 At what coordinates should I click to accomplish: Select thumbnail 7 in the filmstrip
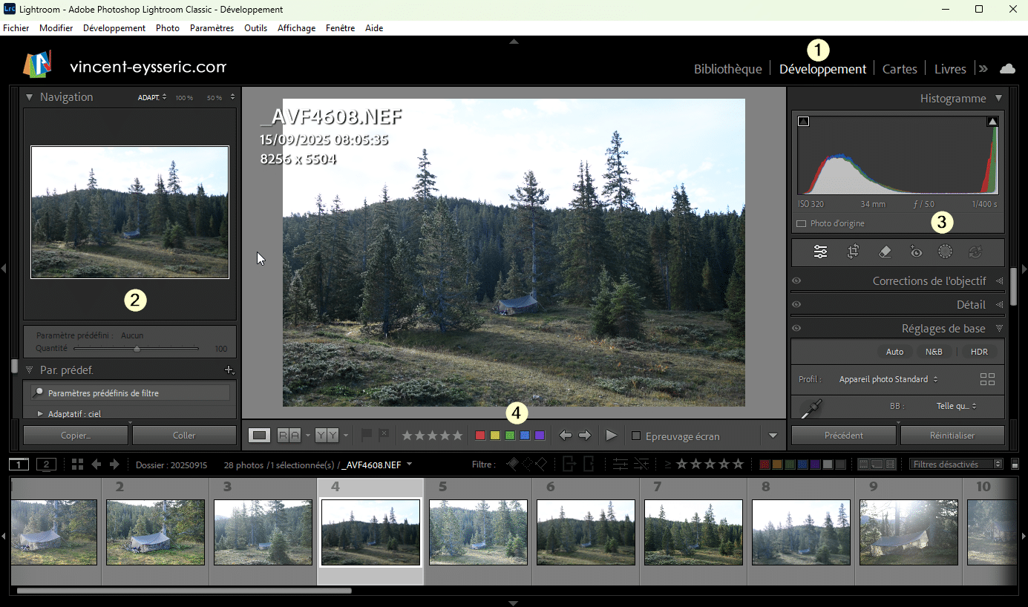pyautogui.click(x=693, y=532)
